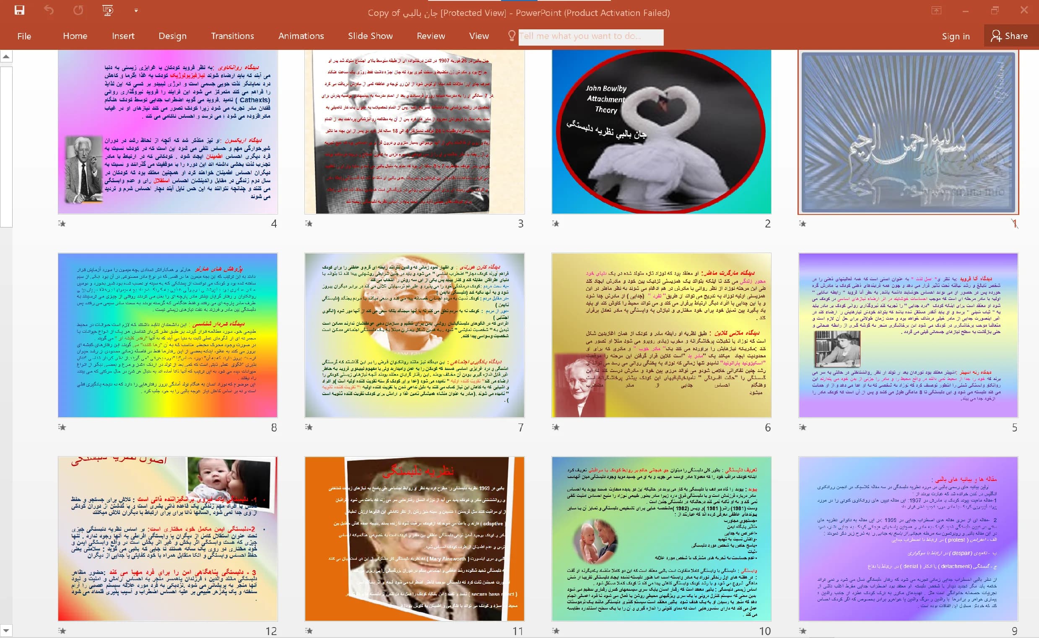Image resolution: width=1039 pixels, height=638 pixels.
Task: Select slide 8 rainbow background thumbnail
Action: (x=168, y=336)
